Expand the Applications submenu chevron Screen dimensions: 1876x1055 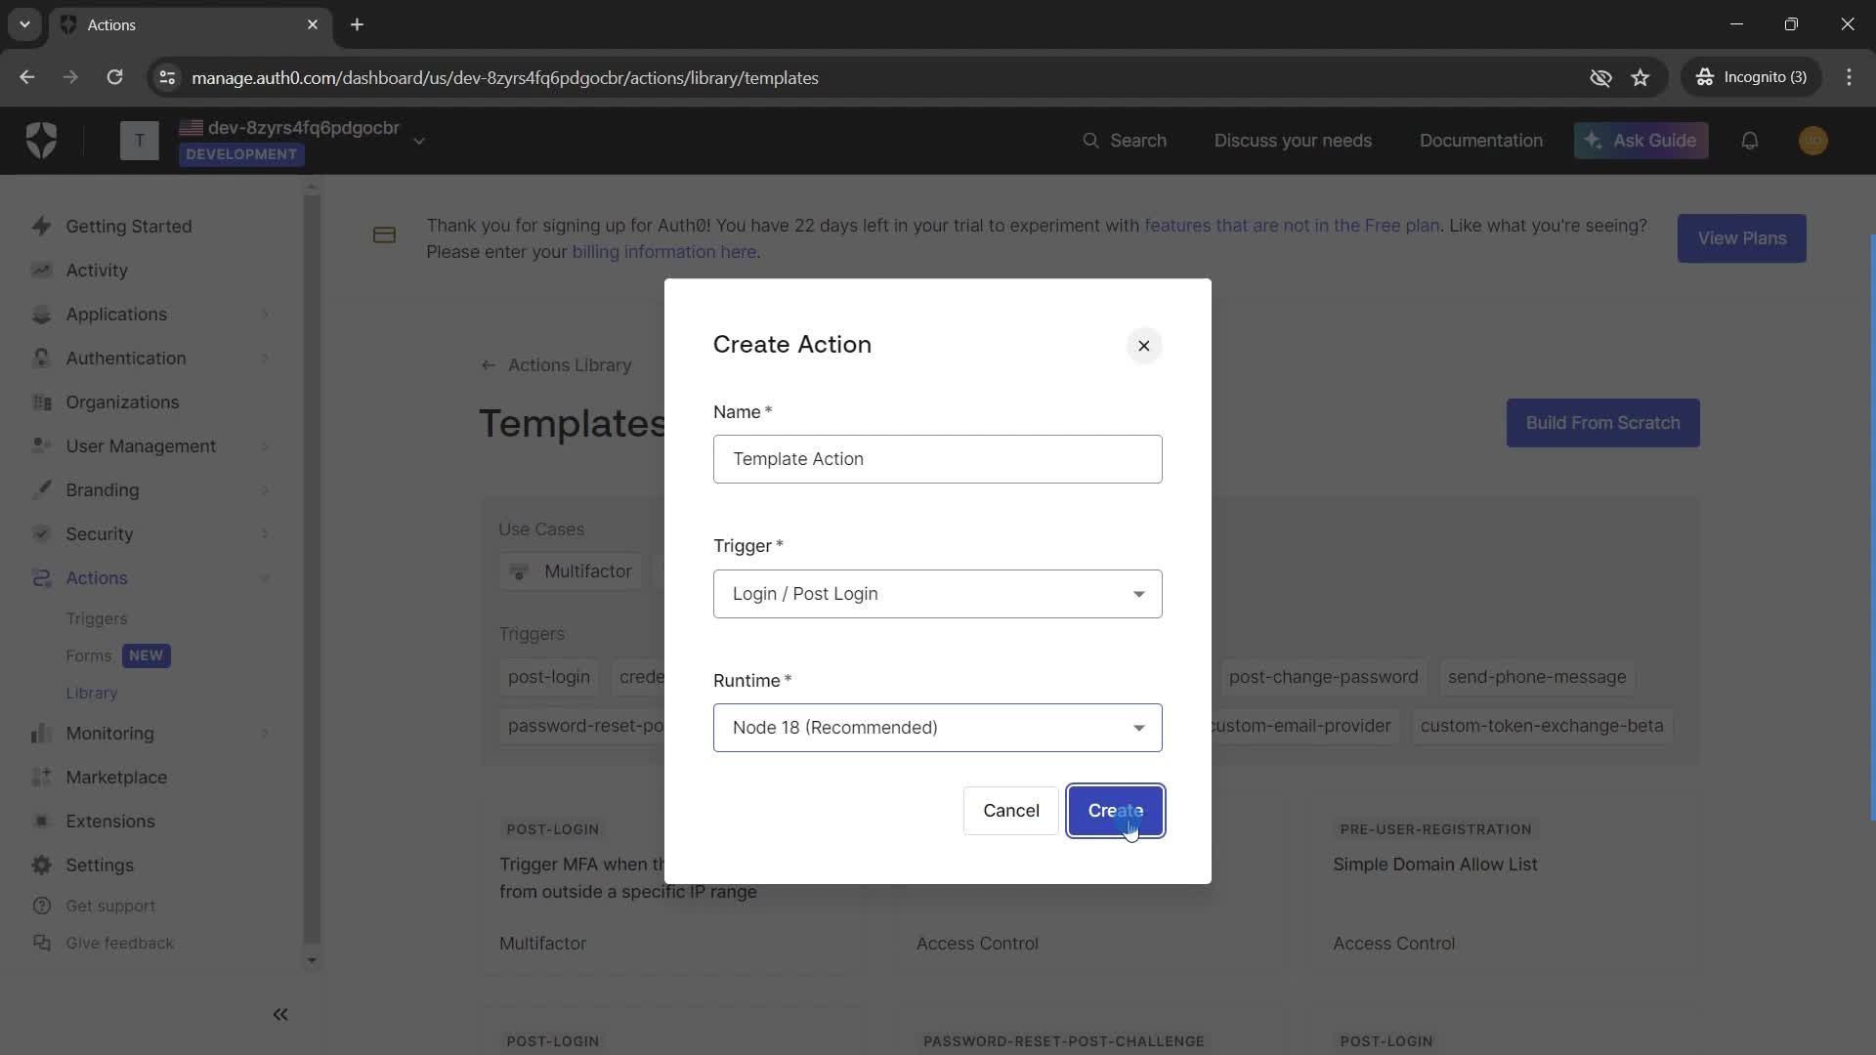[x=266, y=315]
